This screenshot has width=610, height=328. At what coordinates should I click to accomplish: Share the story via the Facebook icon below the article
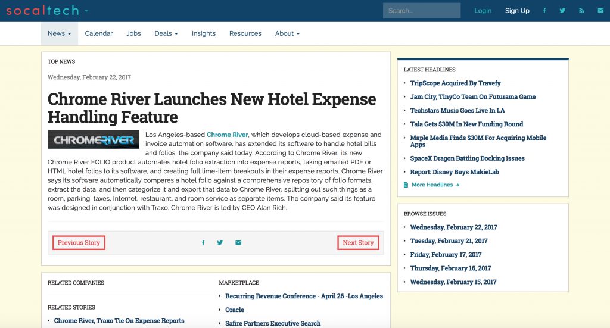pos(203,243)
